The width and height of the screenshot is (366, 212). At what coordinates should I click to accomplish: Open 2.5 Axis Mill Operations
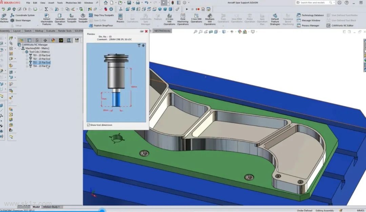pos(169,19)
